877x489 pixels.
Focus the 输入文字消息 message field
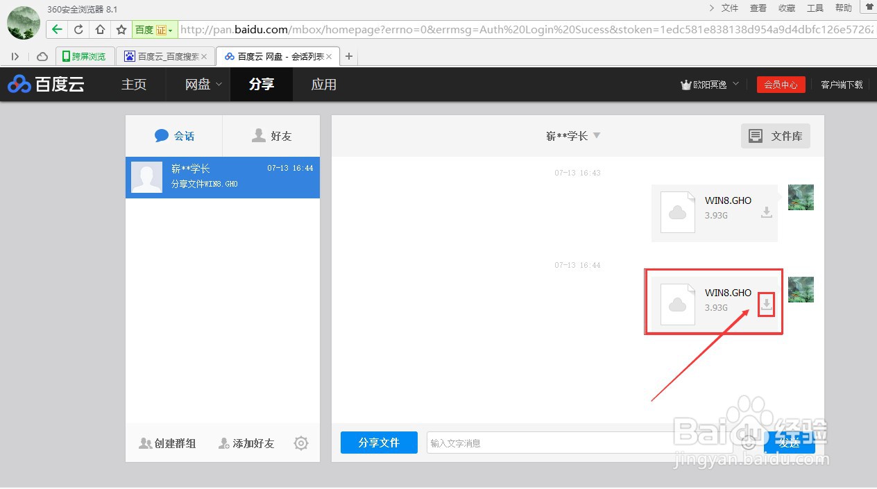click(x=580, y=443)
